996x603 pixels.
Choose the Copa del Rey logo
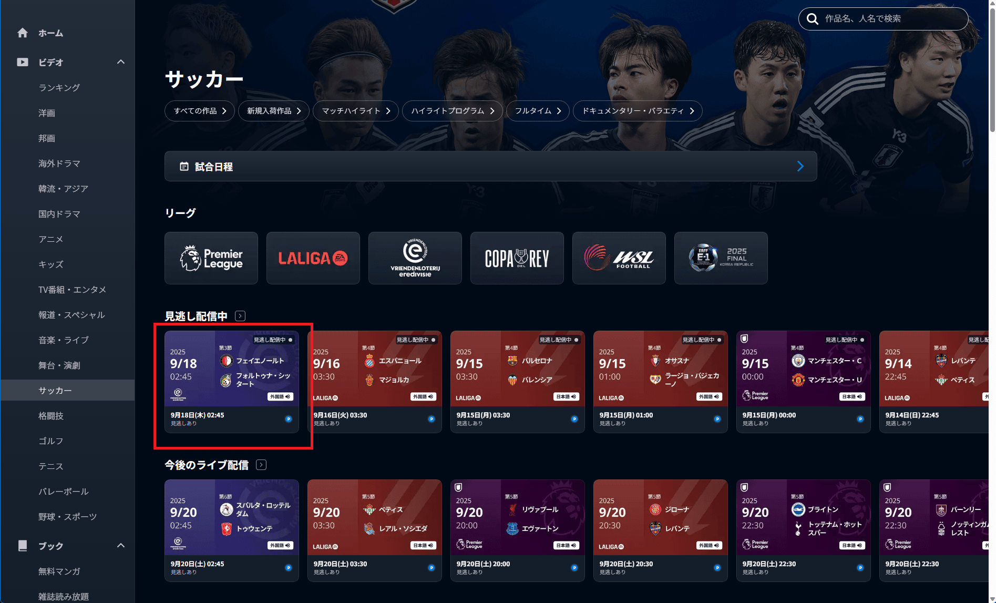click(x=517, y=258)
